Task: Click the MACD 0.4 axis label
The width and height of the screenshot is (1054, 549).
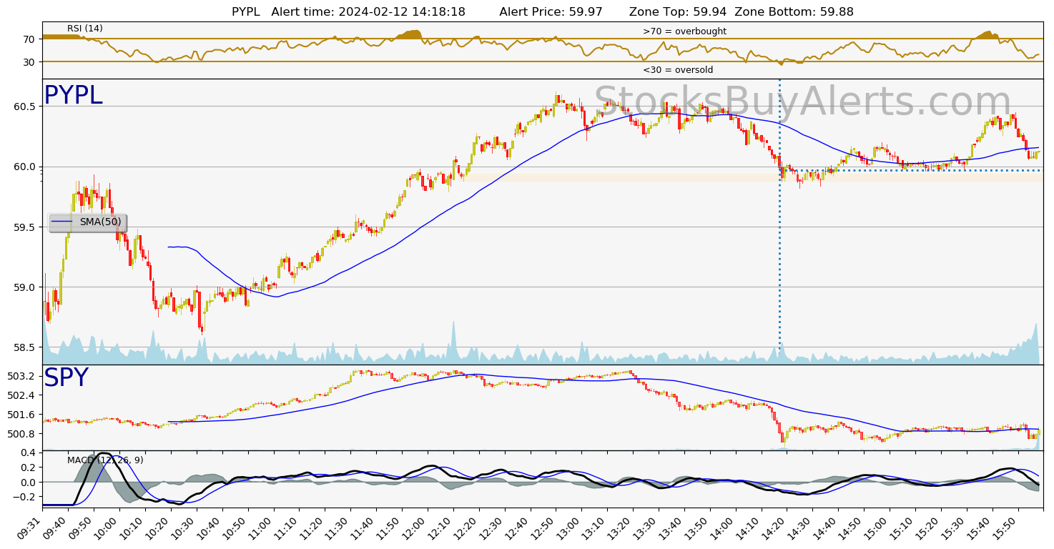Action: pyautogui.click(x=27, y=452)
